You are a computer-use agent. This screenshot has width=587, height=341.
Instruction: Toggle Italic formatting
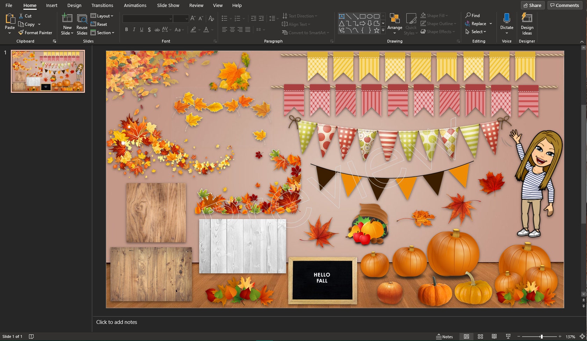(134, 30)
